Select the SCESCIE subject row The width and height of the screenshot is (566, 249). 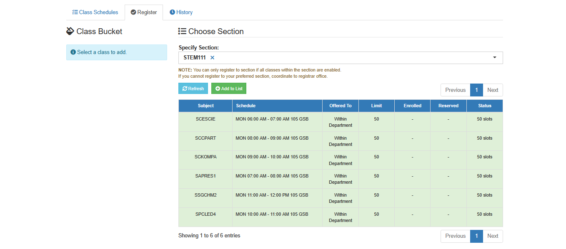[341, 122]
